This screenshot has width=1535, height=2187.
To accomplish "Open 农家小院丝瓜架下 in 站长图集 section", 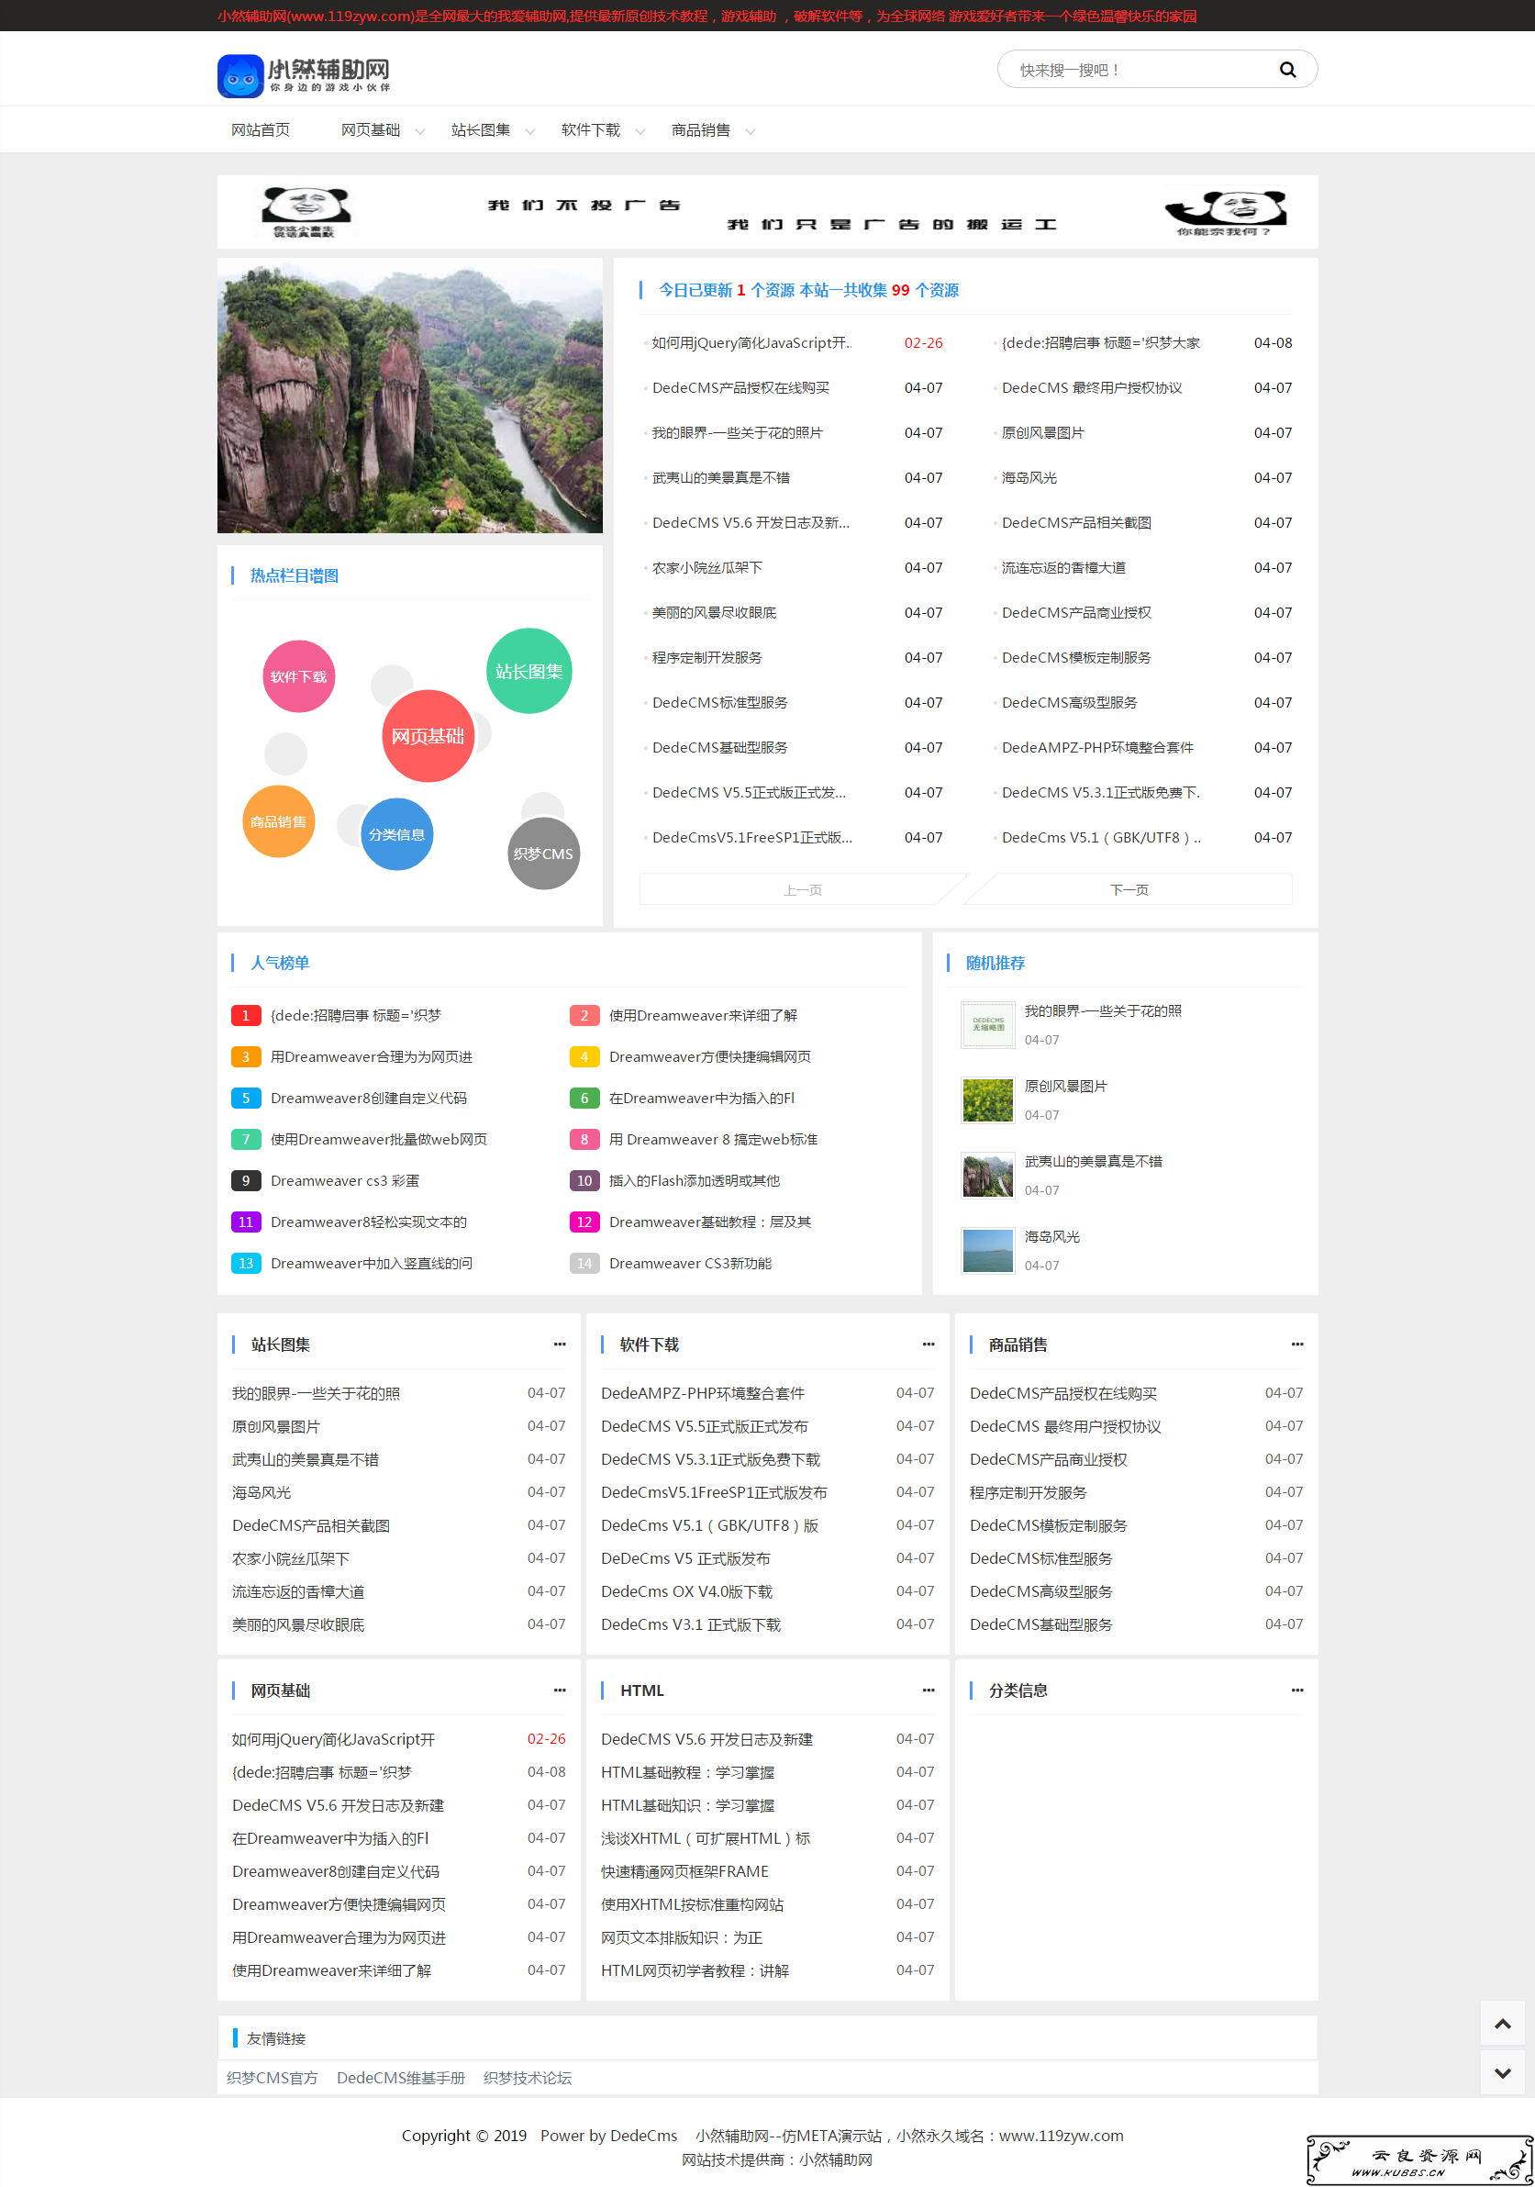I will [x=292, y=1558].
